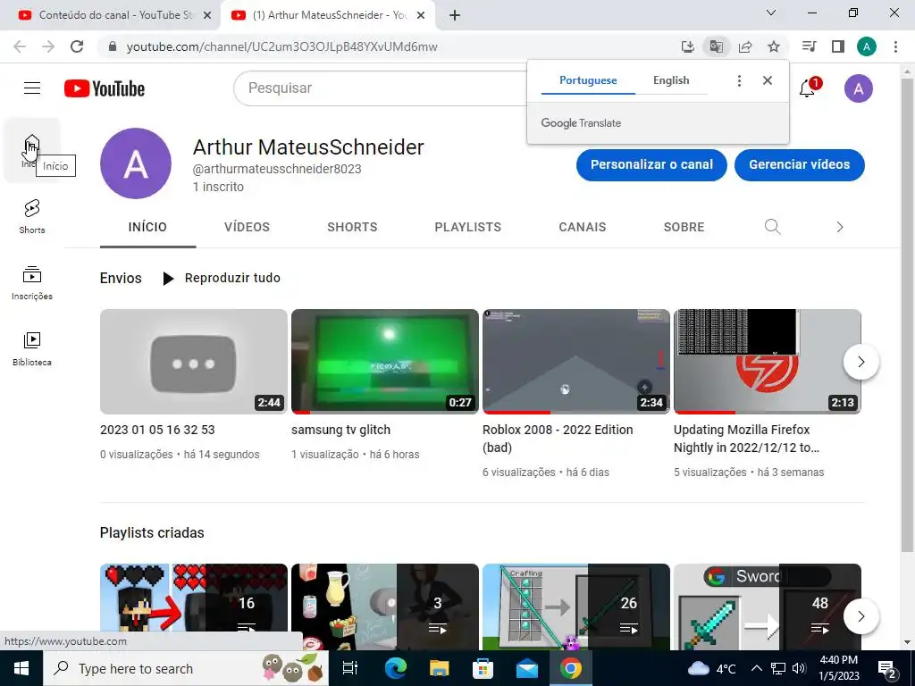
Task: Click the Google Translate icon in address bar
Action: [x=717, y=46]
